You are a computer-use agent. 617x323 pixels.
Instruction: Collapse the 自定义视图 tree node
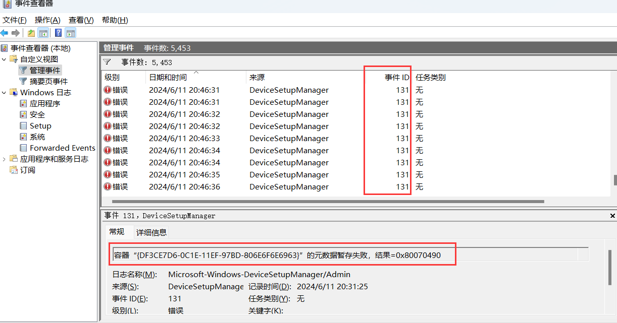(x=4, y=59)
